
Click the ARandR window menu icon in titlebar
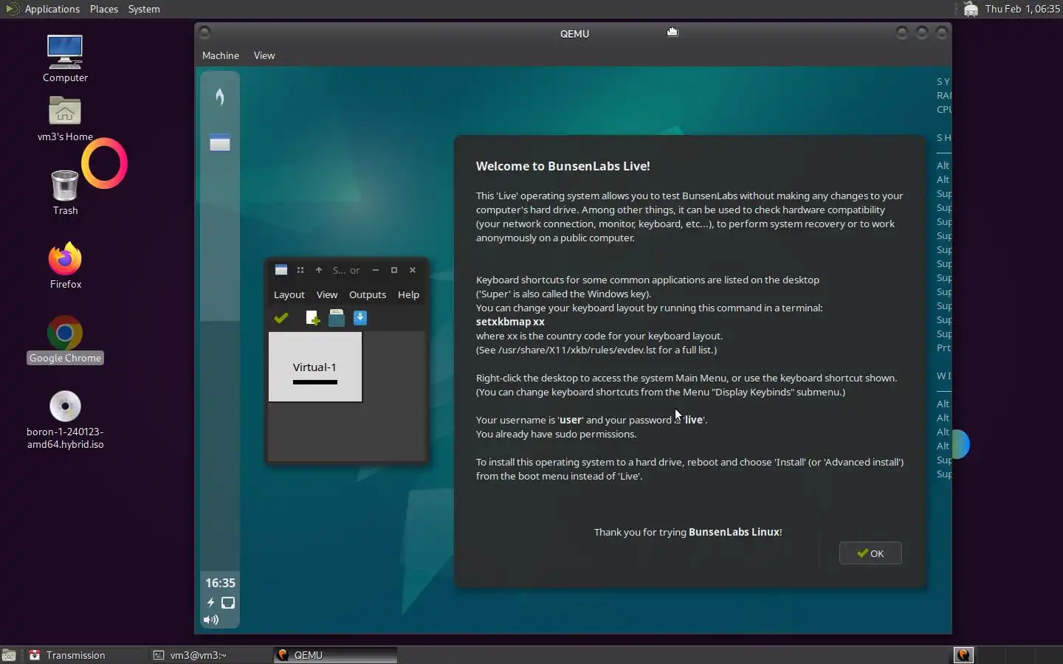coord(281,270)
